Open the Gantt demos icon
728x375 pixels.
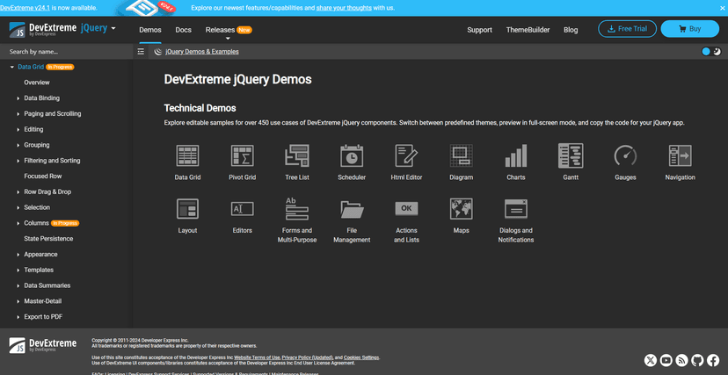(571, 155)
